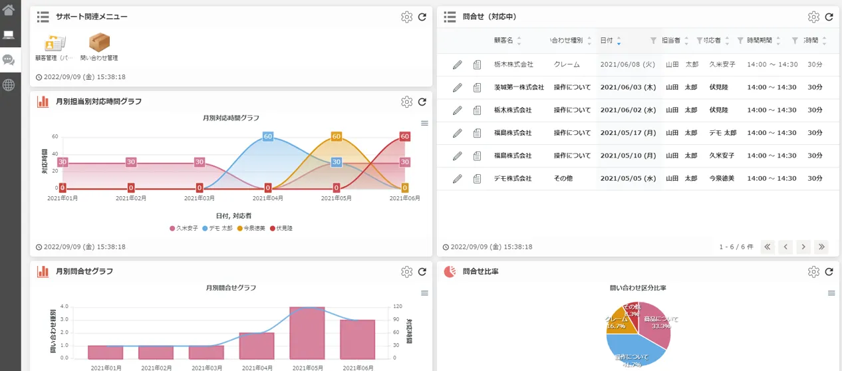This screenshot has width=842, height=371.
Task: Open the filter in the 日付 column header
Action: point(653,41)
